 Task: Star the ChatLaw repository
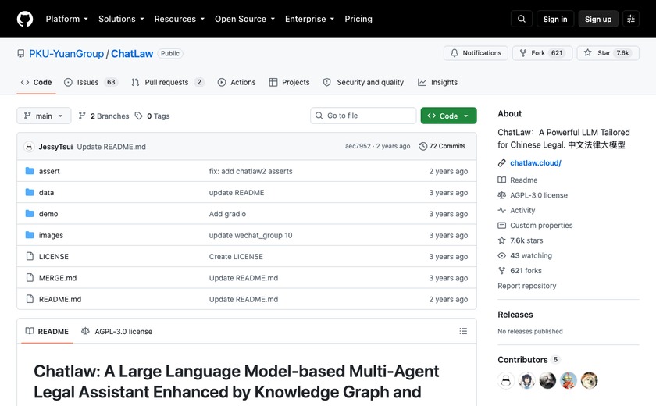tap(608, 53)
